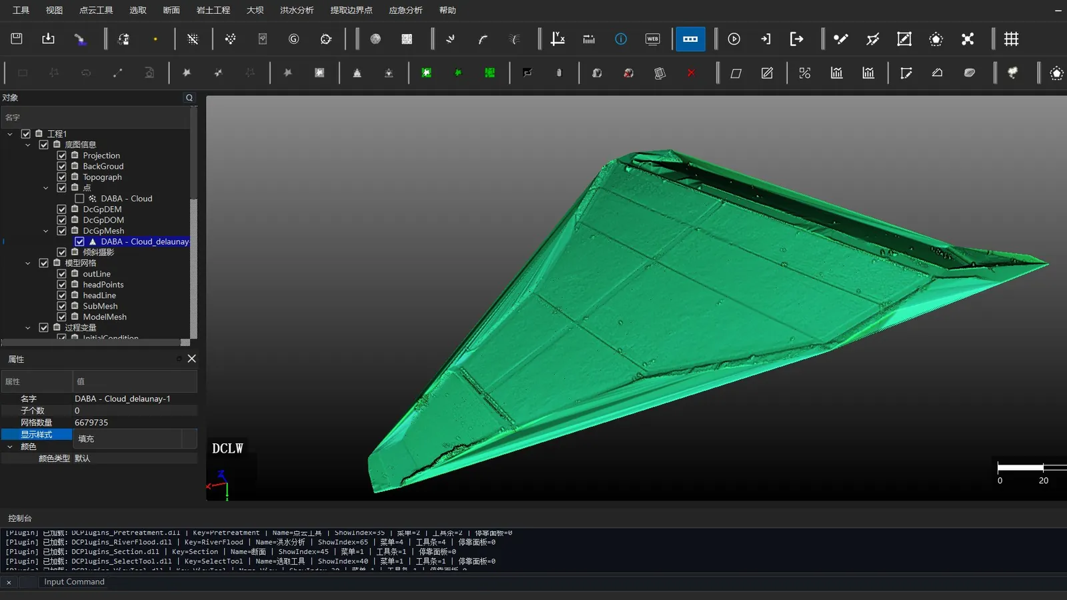Click the grid hash icon

point(1011,39)
